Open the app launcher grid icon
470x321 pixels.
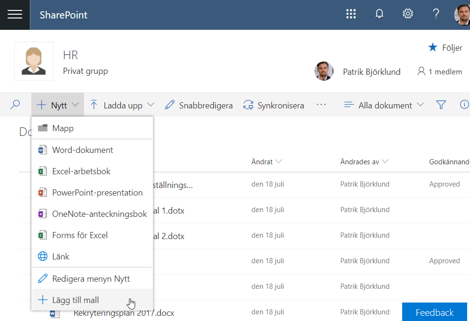351,14
